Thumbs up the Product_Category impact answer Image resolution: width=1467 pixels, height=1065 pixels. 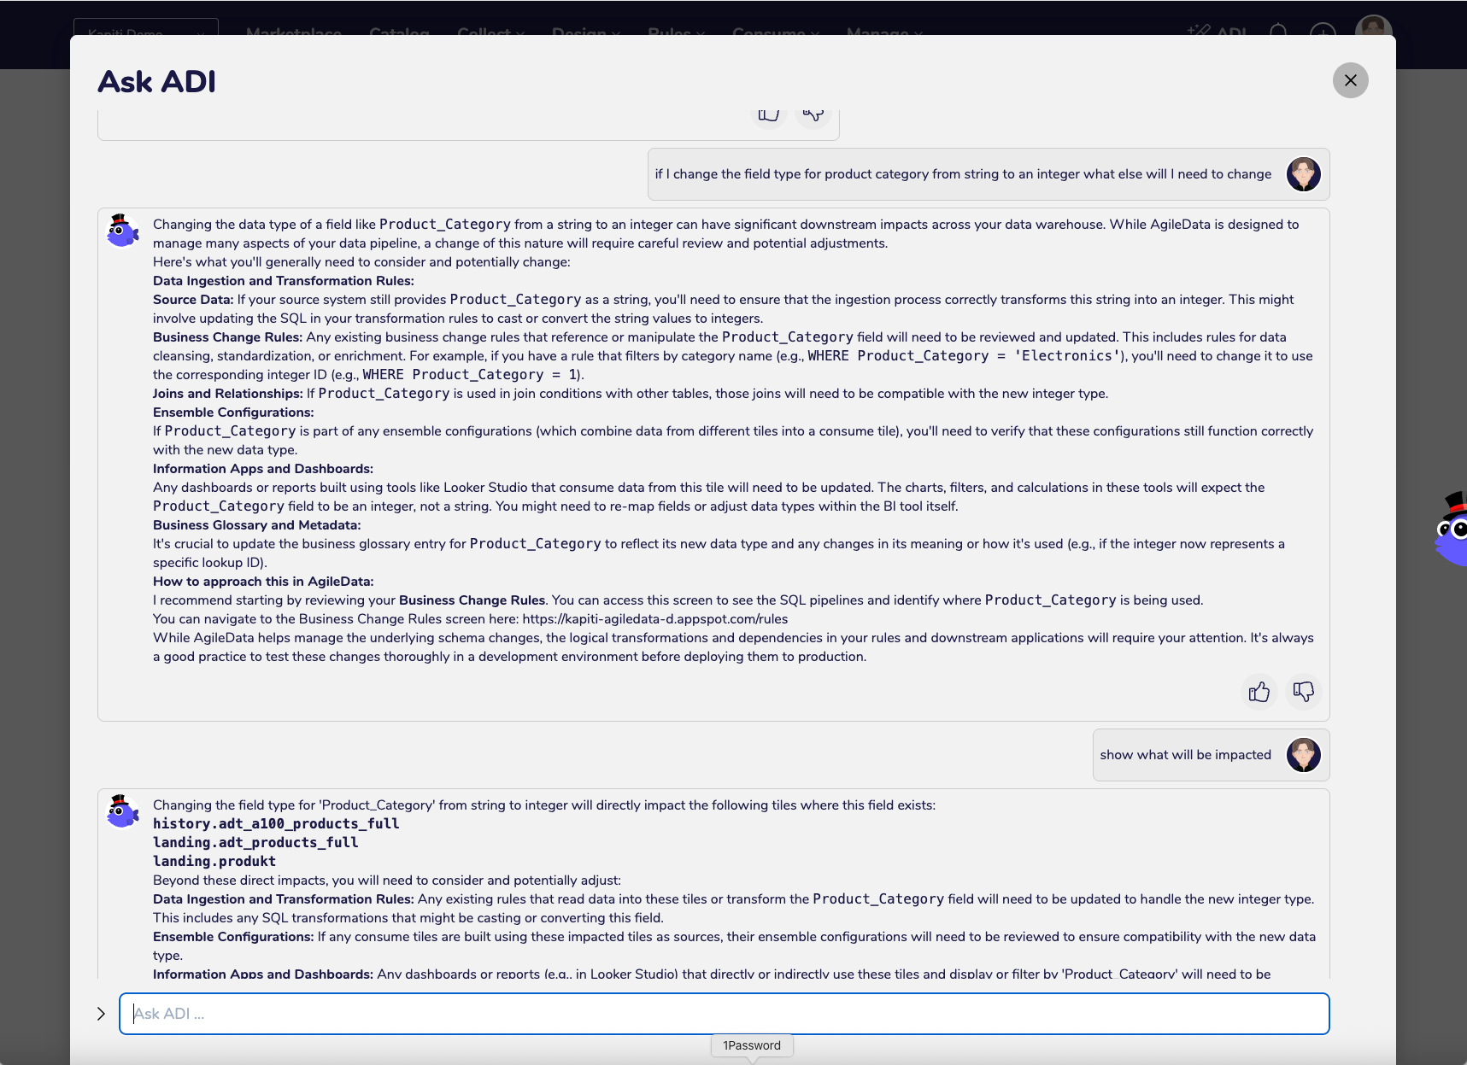1259,692
